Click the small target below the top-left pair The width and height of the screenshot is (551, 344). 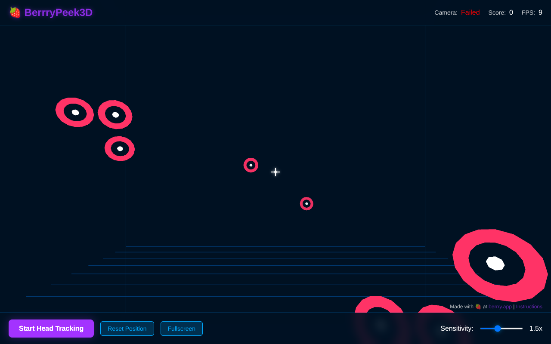[x=120, y=148]
